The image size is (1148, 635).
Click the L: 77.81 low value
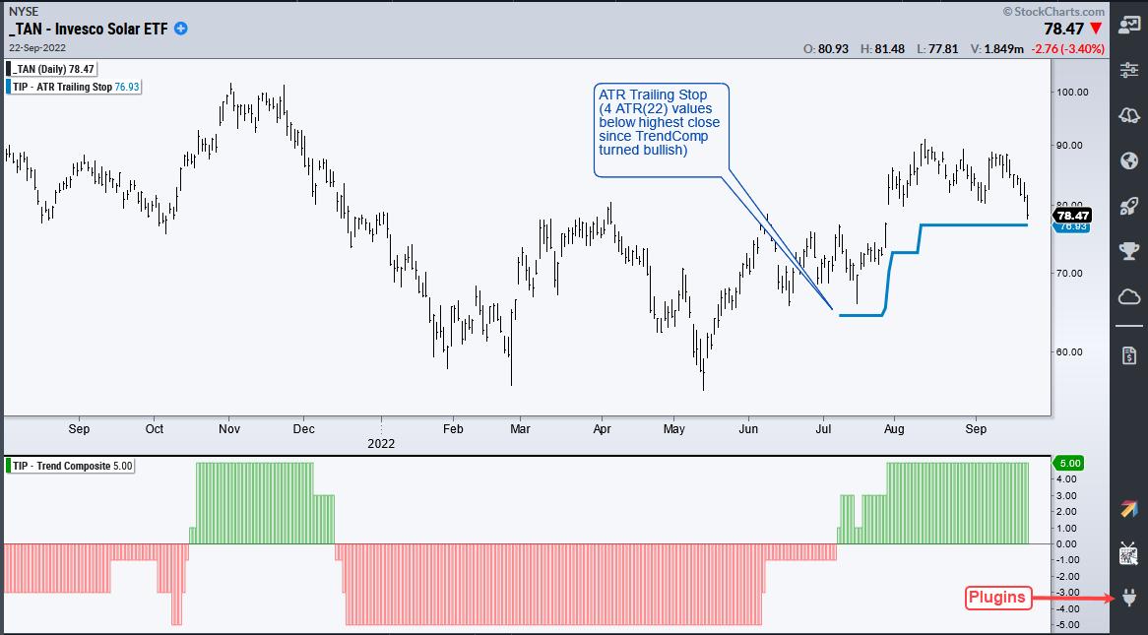938,49
